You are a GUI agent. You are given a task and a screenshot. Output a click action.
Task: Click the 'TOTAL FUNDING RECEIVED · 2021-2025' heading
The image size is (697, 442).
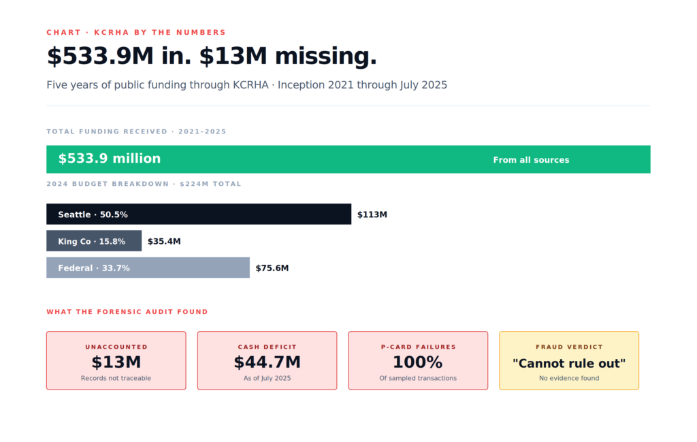pyautogui.click(x=136, y=131)
